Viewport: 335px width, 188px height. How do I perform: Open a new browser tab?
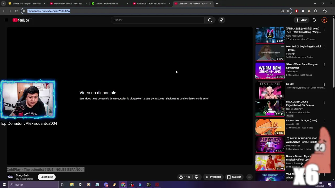point(217,4)
